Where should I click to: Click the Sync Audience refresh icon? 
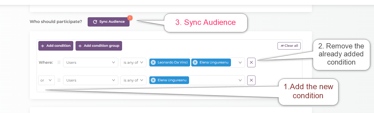95,22
